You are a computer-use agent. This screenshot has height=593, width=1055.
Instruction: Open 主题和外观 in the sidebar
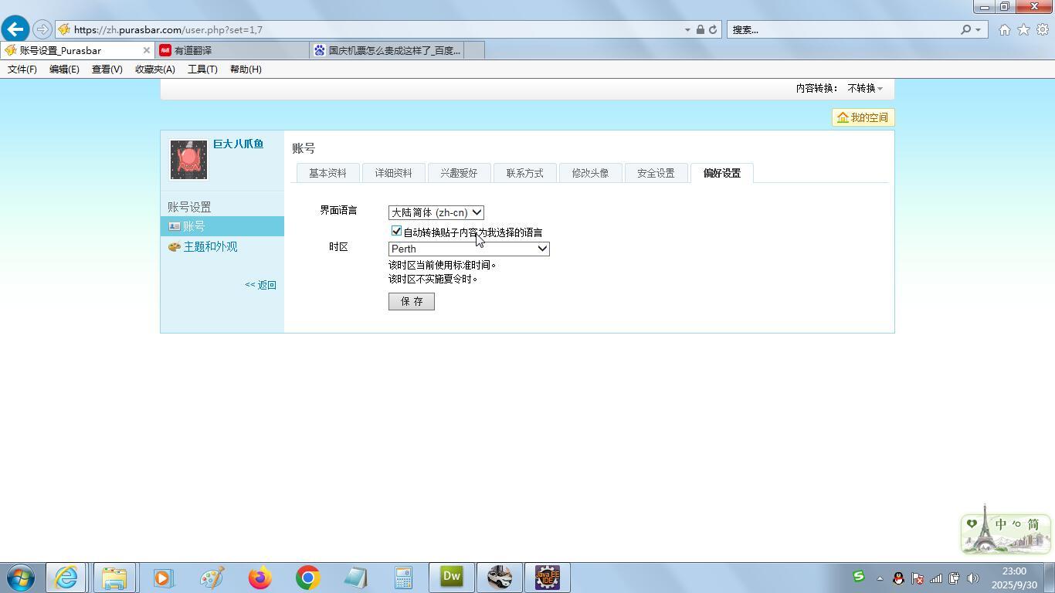pyautogui.click(x=210, y=246)
